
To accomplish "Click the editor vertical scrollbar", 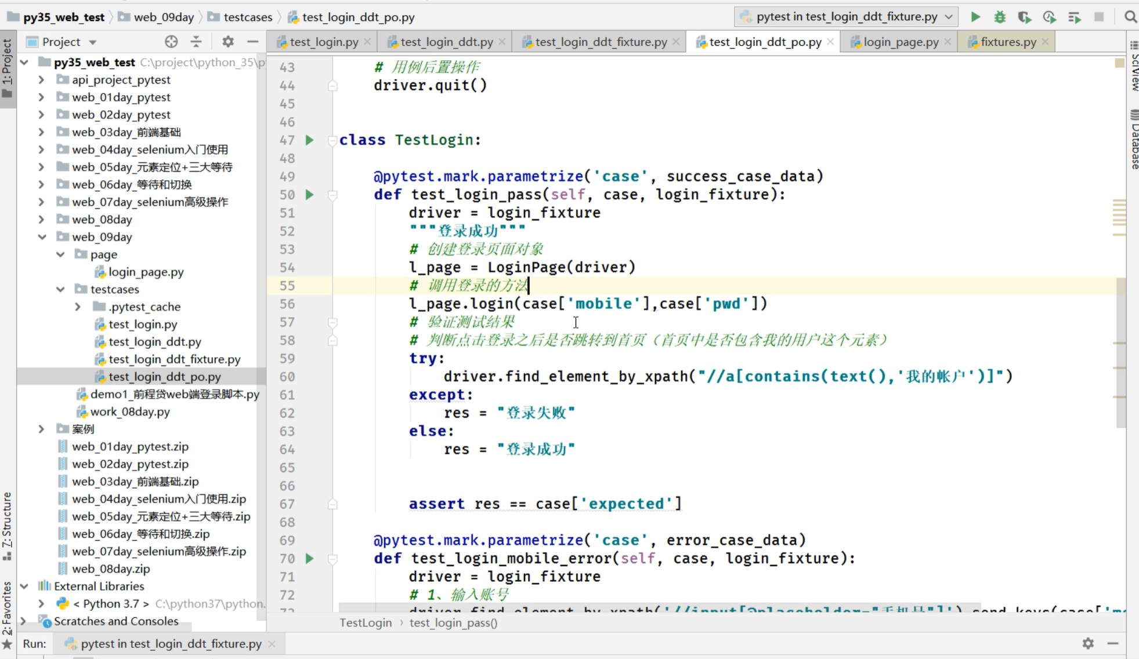I will (x=1120, y=352).
